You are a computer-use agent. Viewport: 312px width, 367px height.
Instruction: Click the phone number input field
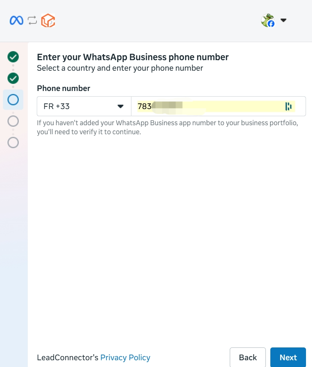coord(218,106)
